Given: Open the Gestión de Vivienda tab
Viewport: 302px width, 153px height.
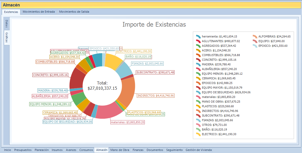Looking at the screenshot, I should pos(199,150).
